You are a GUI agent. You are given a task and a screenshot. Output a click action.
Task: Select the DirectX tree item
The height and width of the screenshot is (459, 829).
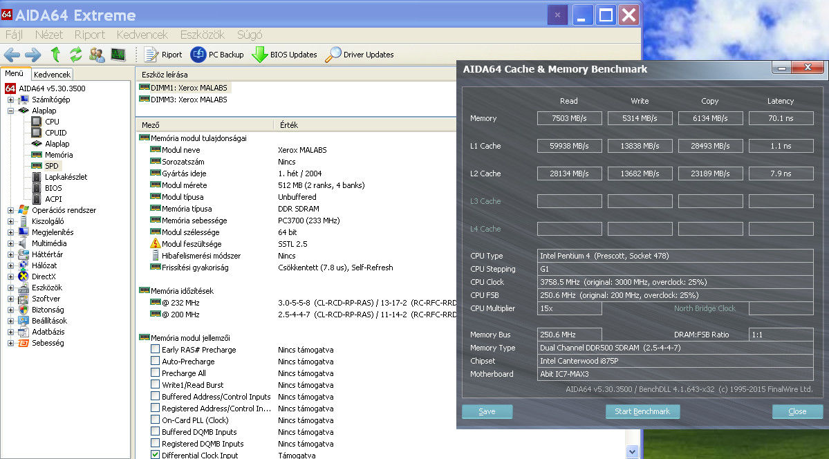click(x=44, y=277)
